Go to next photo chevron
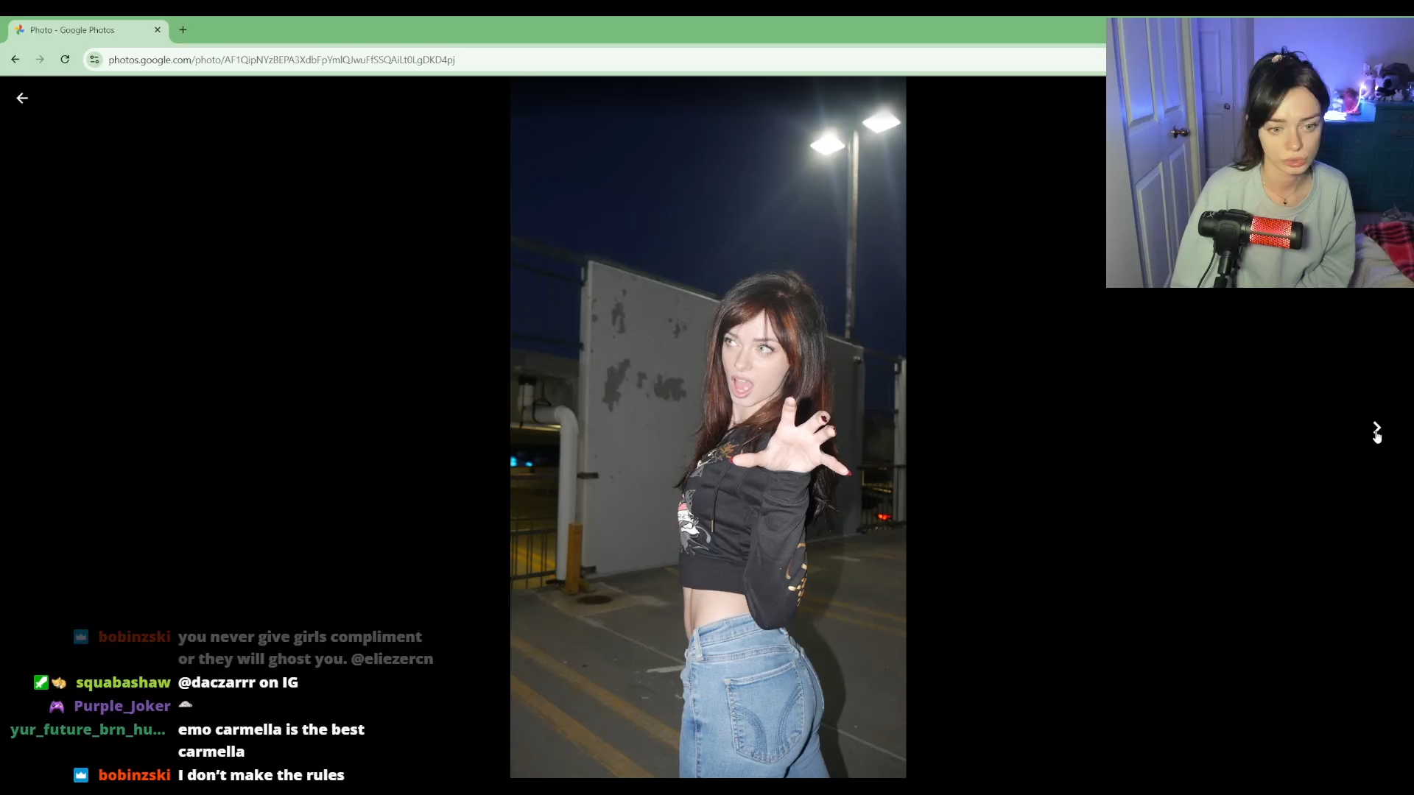 coord(1376,427)
